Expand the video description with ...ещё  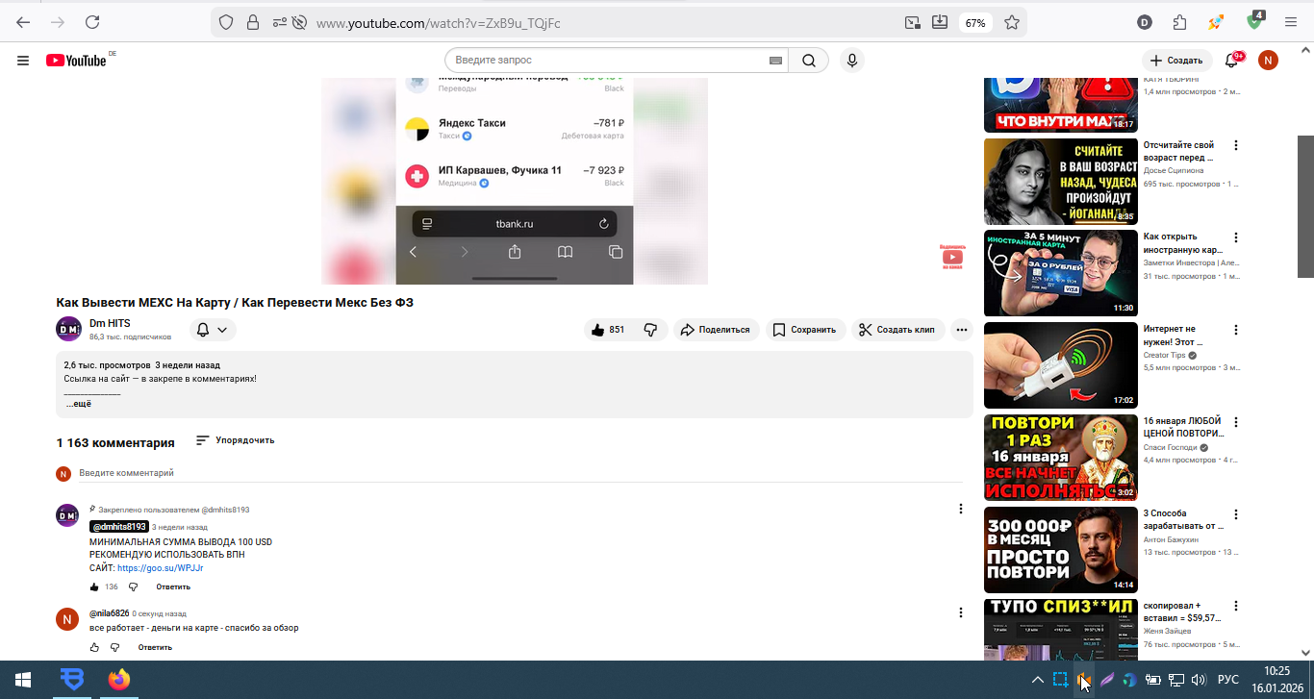[79, 405]
